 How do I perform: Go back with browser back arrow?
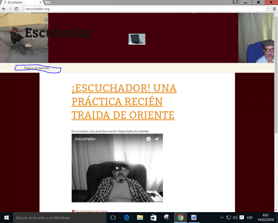4,9
